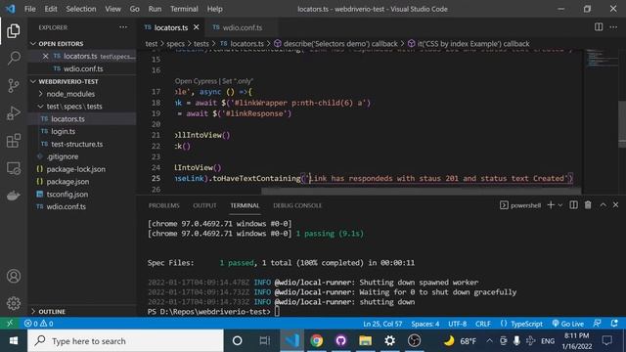
Task: Show errors and warnings count
Action: (39, 324)
